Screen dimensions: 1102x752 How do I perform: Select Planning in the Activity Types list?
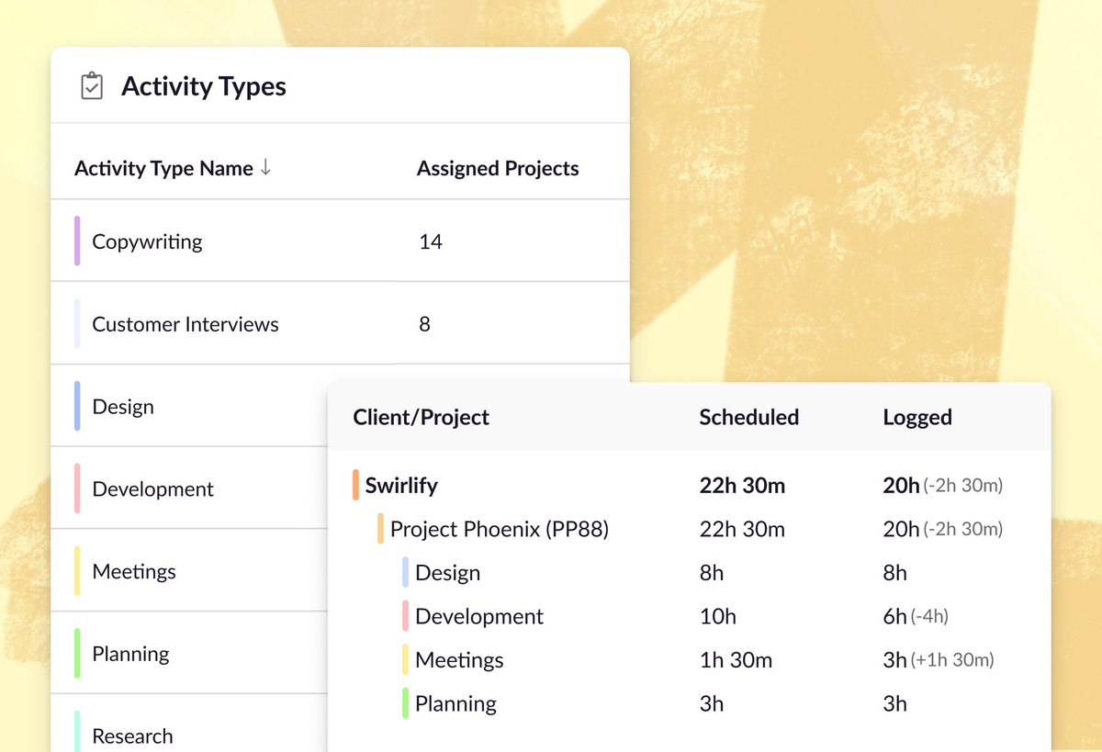pos(130,654)
